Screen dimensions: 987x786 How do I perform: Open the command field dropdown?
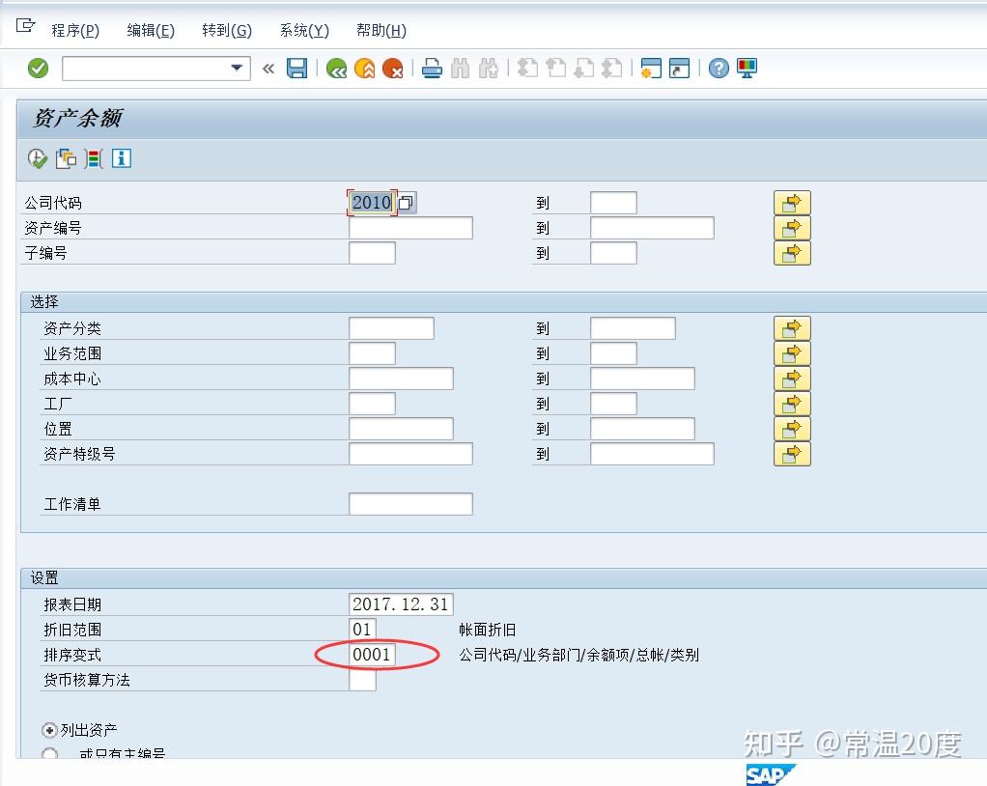(x=235, y=68)
